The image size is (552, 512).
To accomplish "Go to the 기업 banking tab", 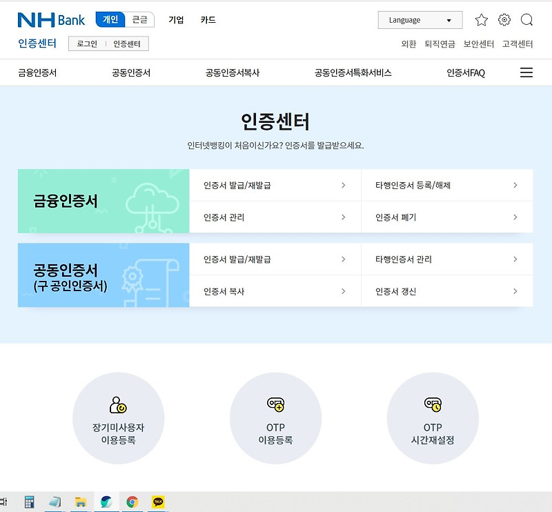I will [x=176, y=20].
